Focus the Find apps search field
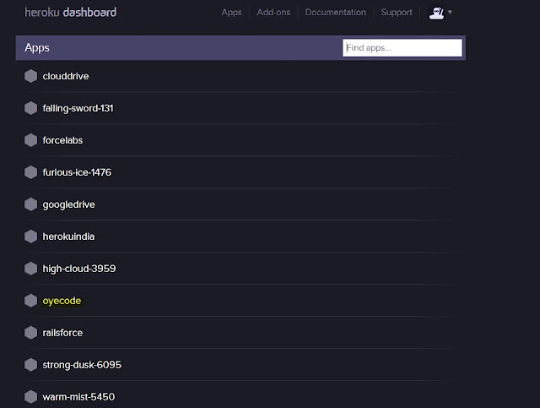Viewport: 540px width, 408px height. pos(402,47)
